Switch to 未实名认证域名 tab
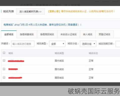The height and width of the screenshot is (96, 120). click(x=68, y=34)
